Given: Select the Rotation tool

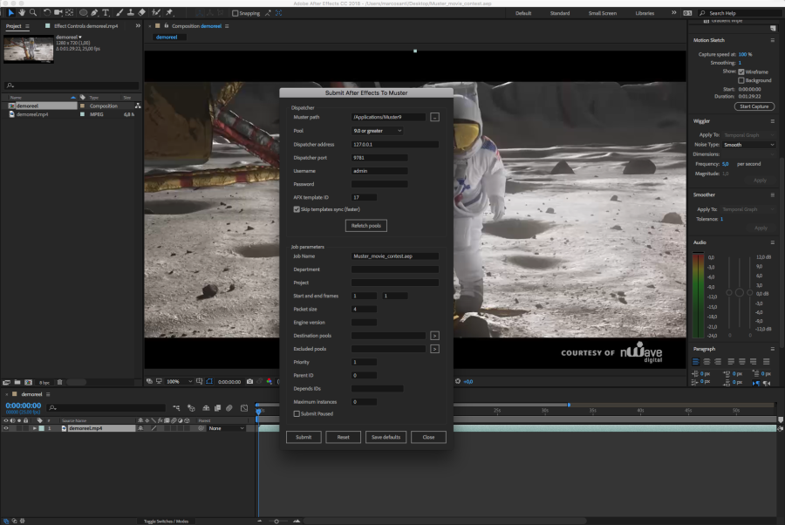Looking at the screenshot, I should pyautogui.click(x=46, y=12).
